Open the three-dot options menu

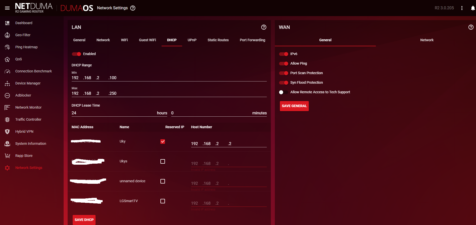(462, 8)
